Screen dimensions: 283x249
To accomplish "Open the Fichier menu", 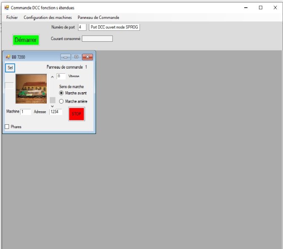I will 12,18.
